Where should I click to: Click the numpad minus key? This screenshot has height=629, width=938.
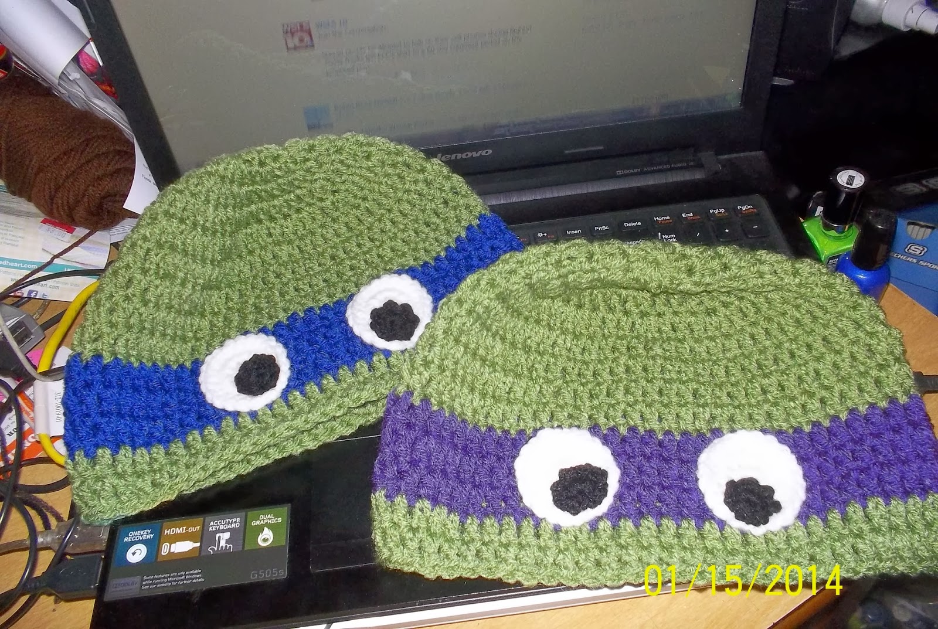point(755,227)
